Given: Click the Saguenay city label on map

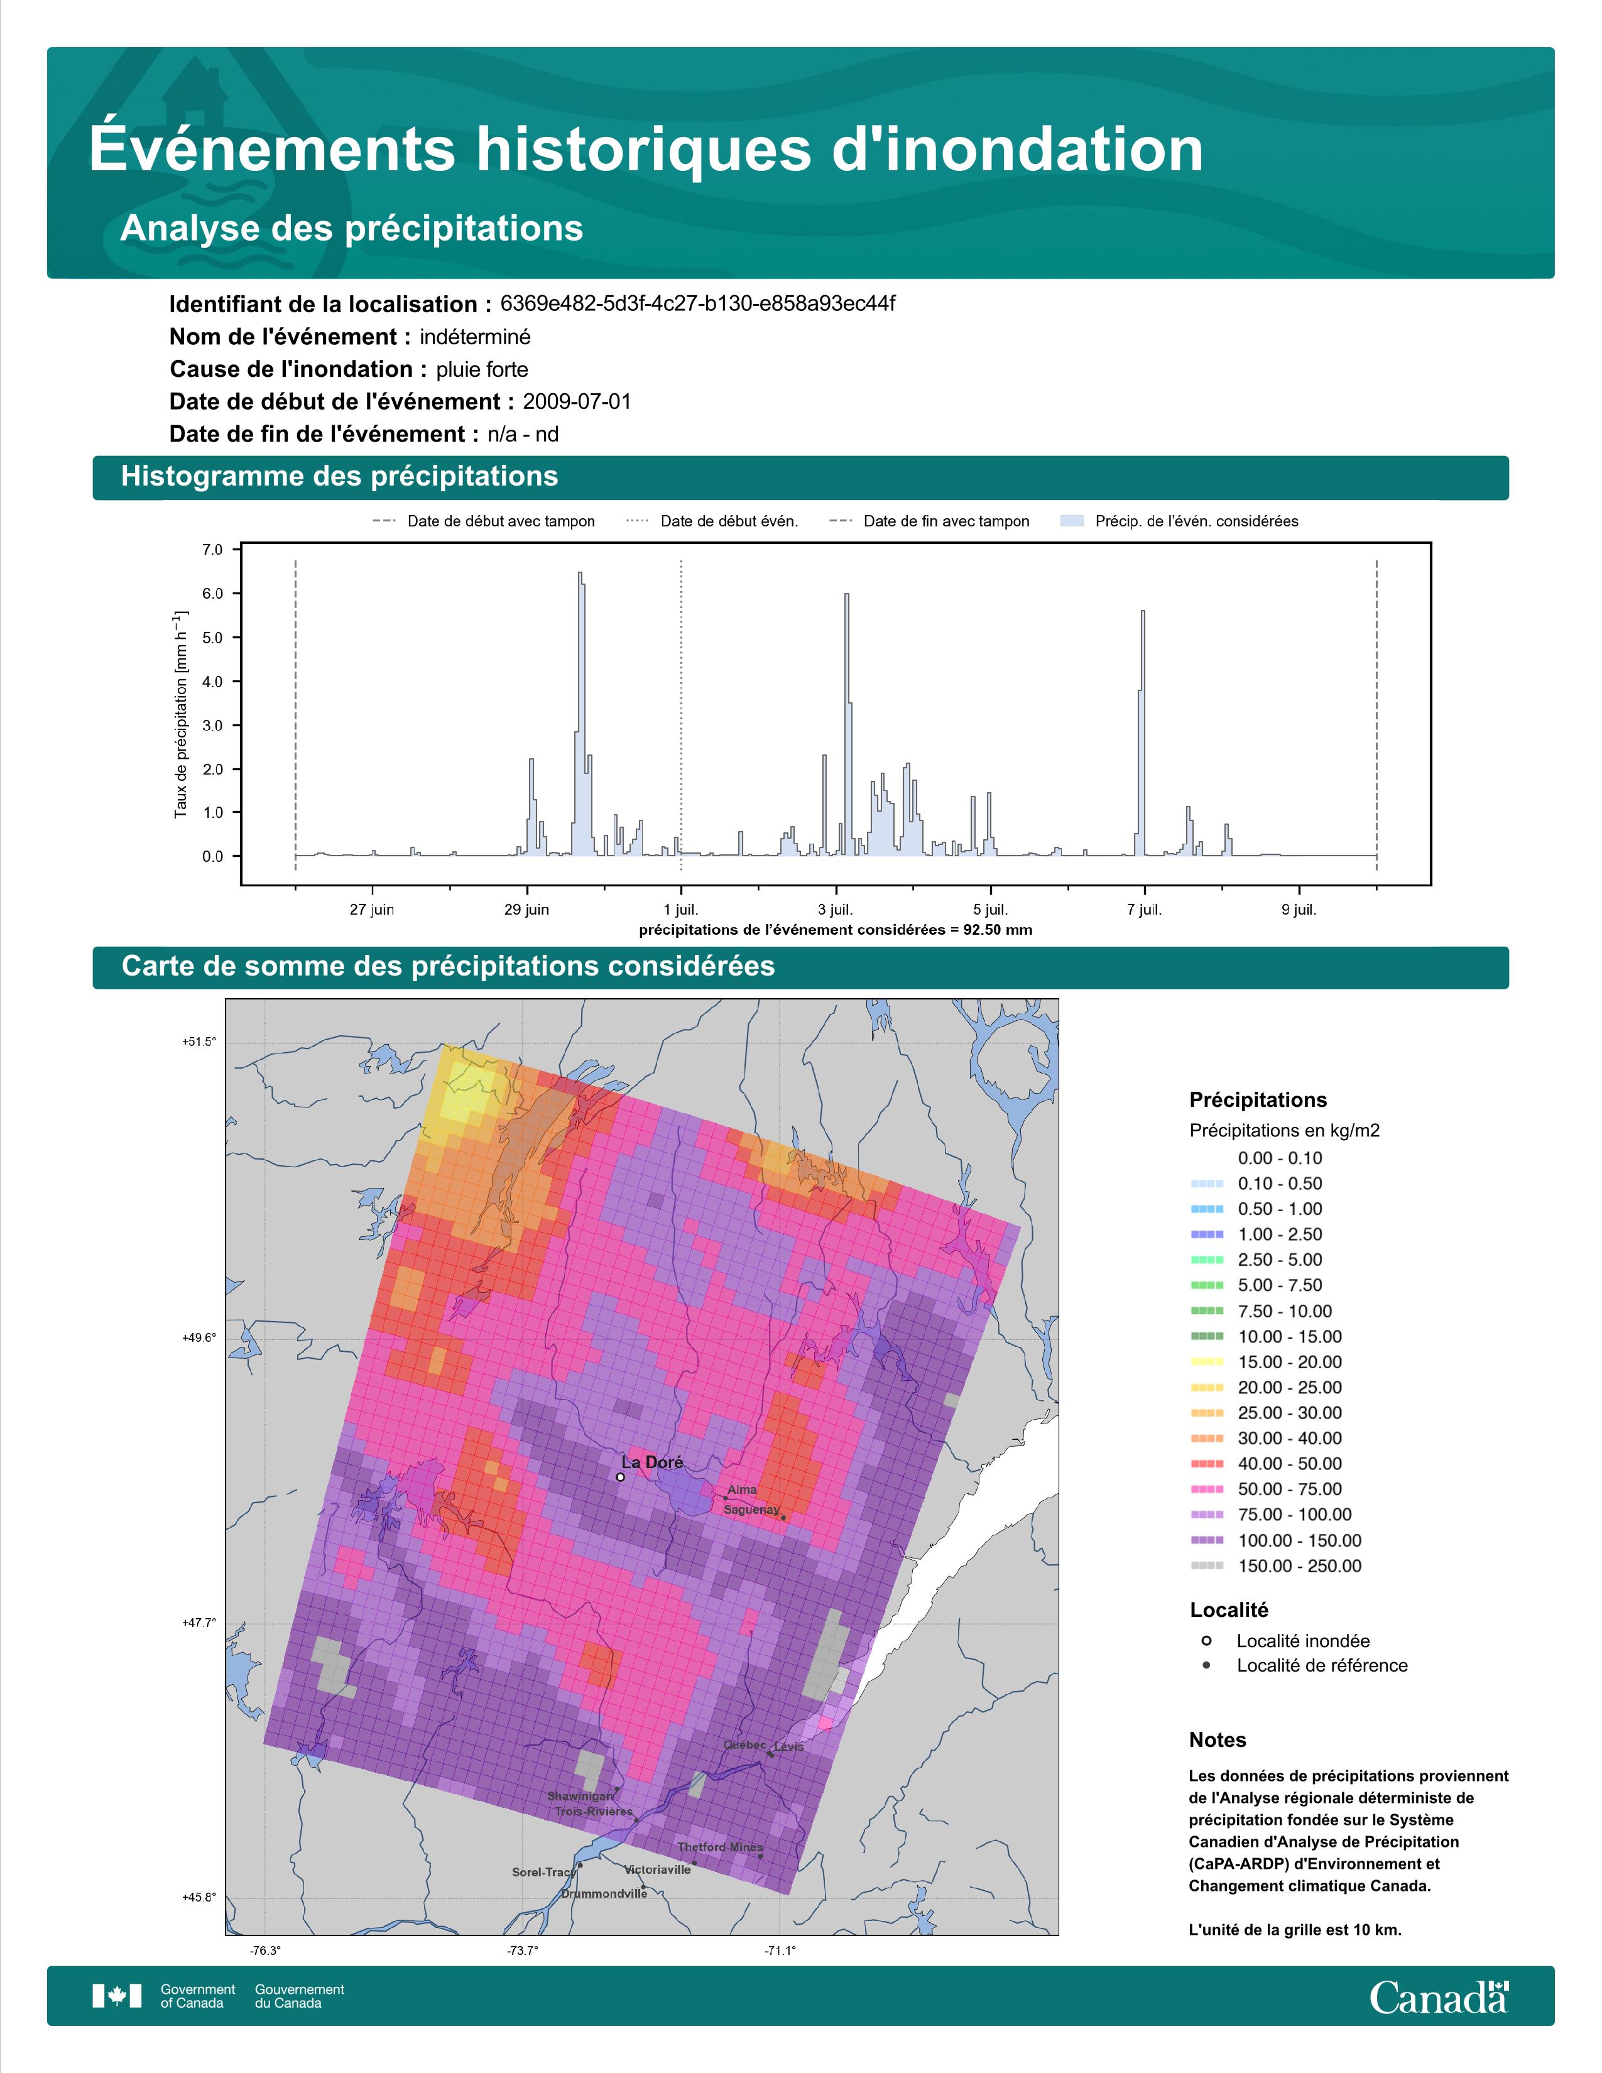Looking at the screenshot, I should pyautogui.click(x=751, y=1510).
